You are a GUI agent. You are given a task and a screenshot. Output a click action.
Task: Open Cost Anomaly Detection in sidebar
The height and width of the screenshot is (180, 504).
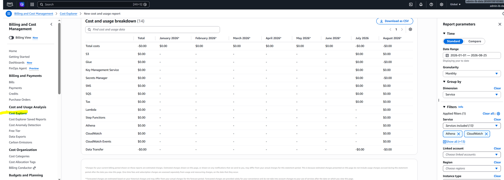[25, 125]
